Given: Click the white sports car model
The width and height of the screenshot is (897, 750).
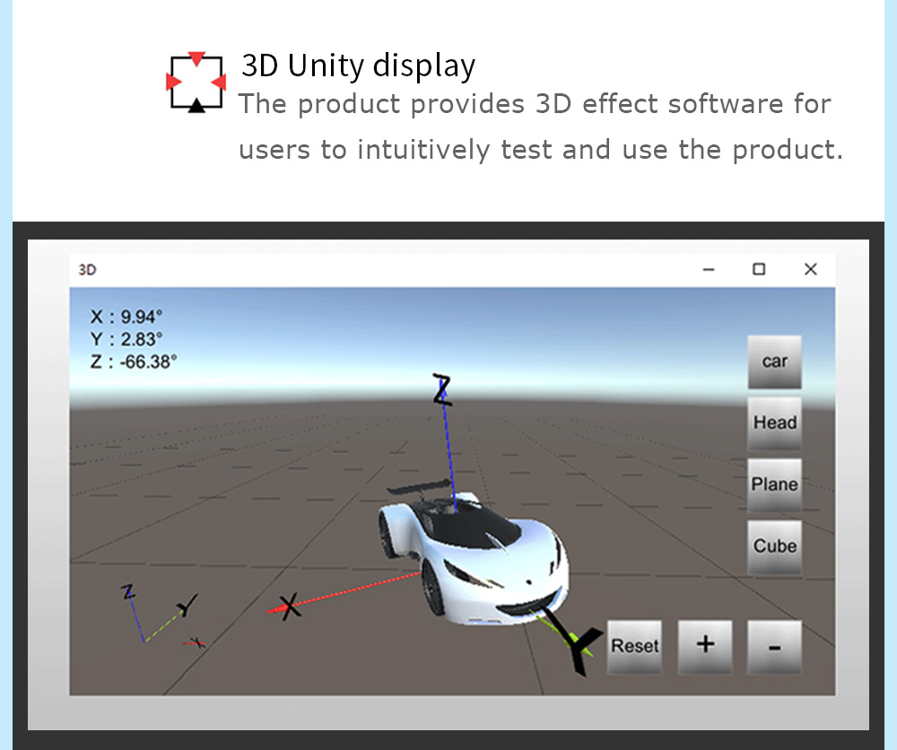Looking at the screenshot, I should pos(475,556).
